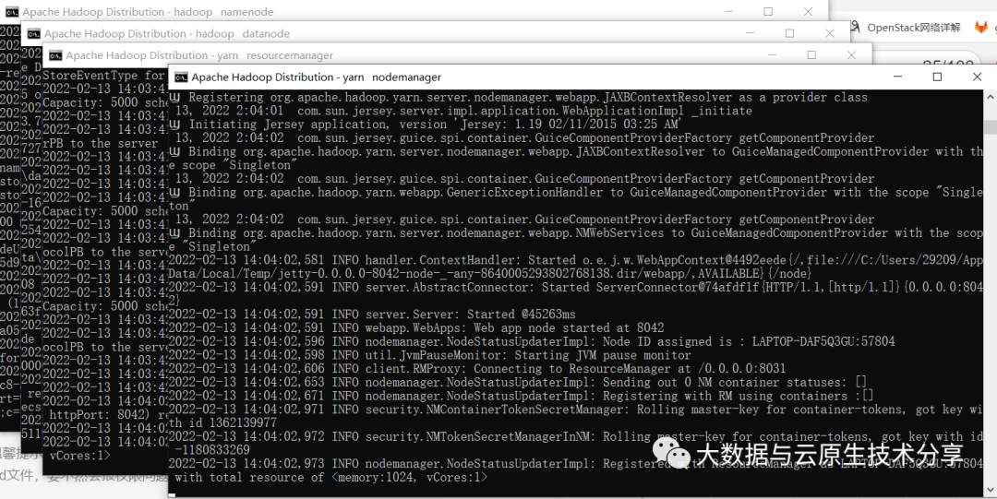Close the hadoop datanode window
Screen dimensions: 997x499
(x=830, y=34)
